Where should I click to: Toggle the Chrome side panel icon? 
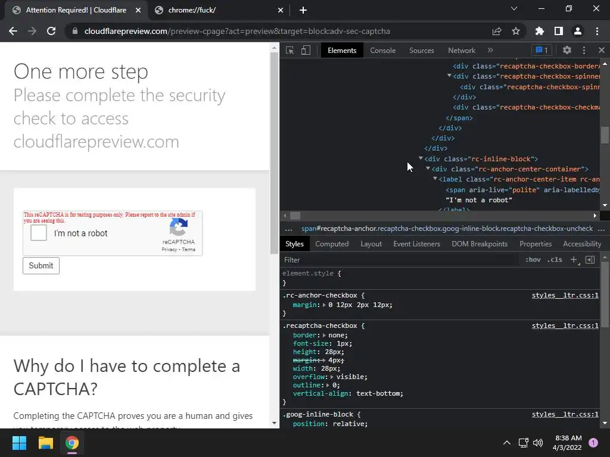click(x=559, y=31)
